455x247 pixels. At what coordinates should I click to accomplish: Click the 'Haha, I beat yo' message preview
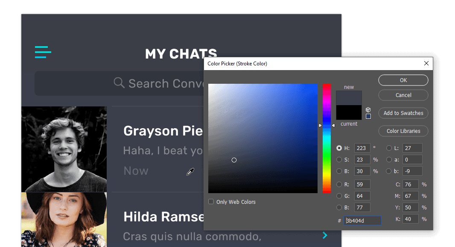click(x=163, y=150)
